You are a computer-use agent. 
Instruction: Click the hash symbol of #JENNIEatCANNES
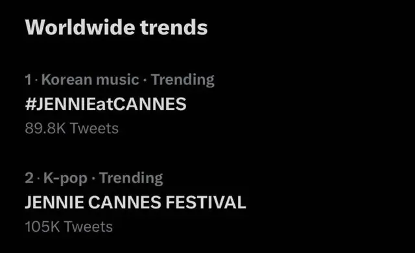30,104
